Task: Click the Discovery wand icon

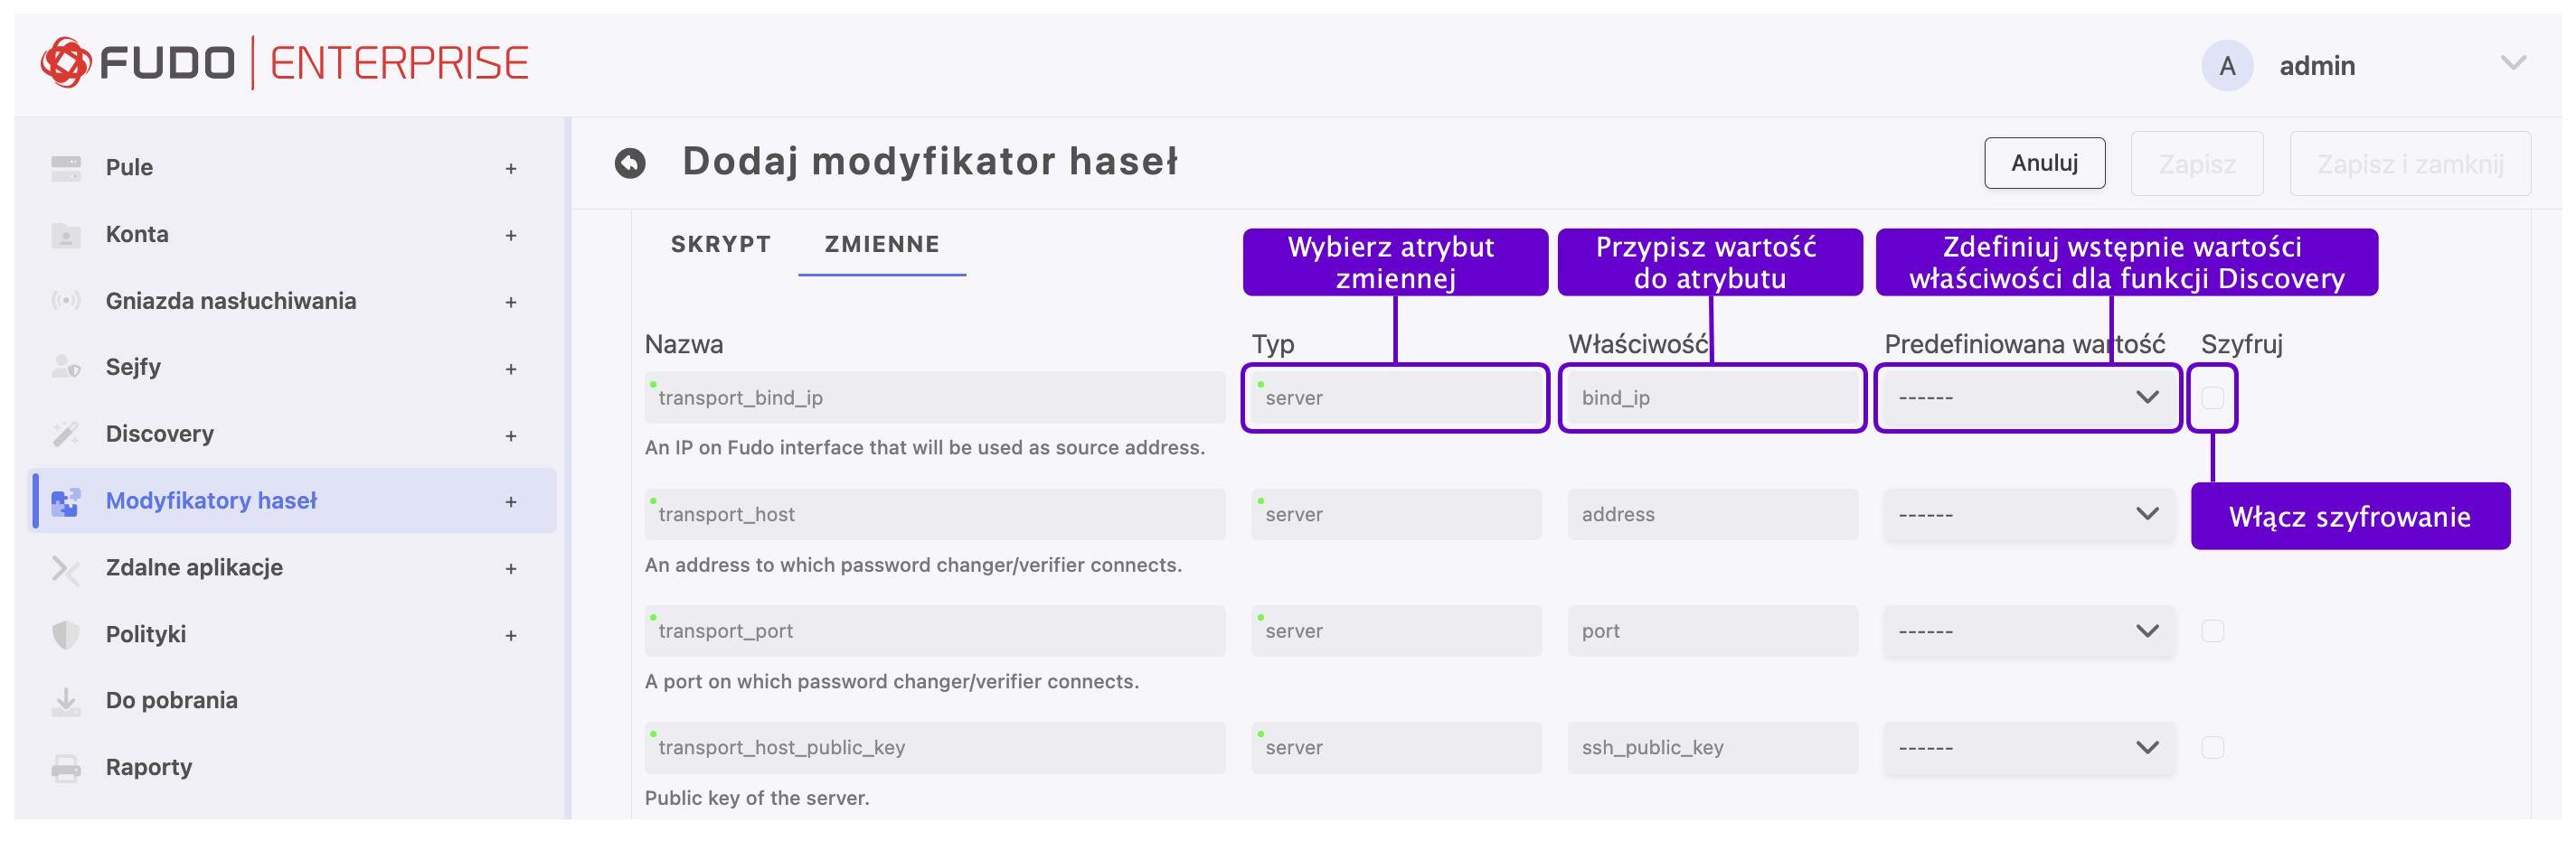Action: (x=66, y=434)
